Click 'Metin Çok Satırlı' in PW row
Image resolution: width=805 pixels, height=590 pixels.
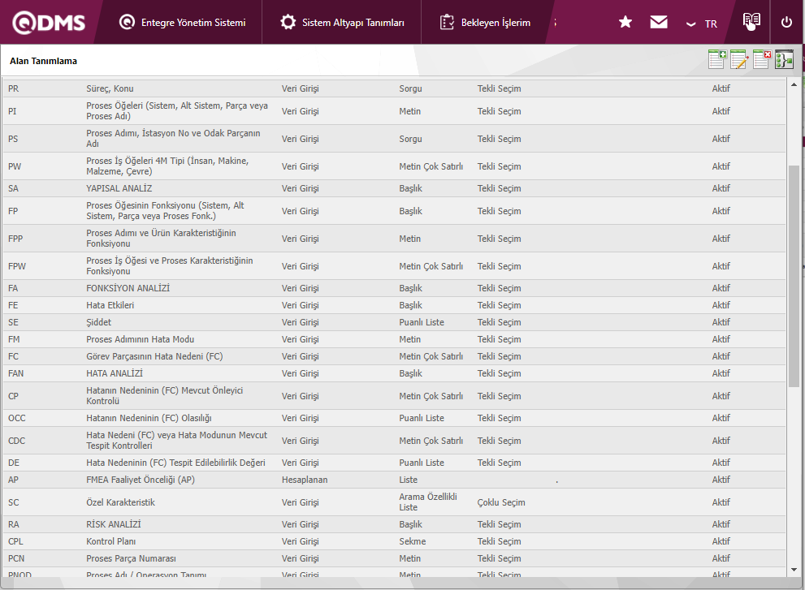[x=431, y=166]
